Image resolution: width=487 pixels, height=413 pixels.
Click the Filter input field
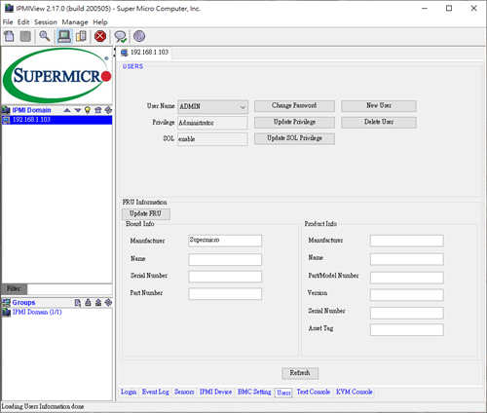[69, 289]
